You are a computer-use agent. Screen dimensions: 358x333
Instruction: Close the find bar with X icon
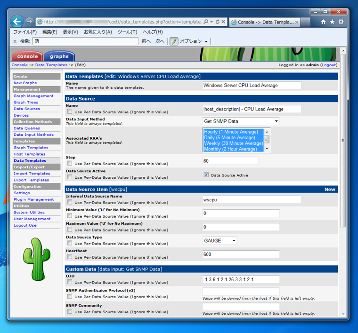(15, 41)
